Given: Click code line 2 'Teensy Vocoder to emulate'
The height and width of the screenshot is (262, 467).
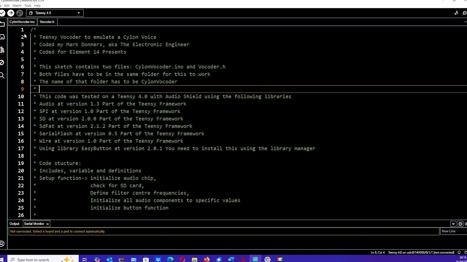Looking at the screenshot, I should pos(98,37).
